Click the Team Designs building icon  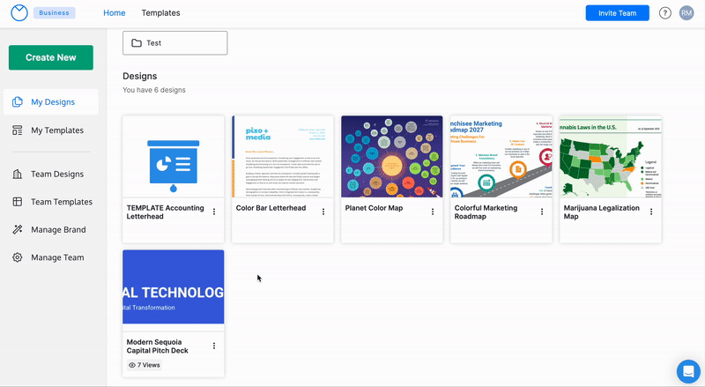[18, 175]
